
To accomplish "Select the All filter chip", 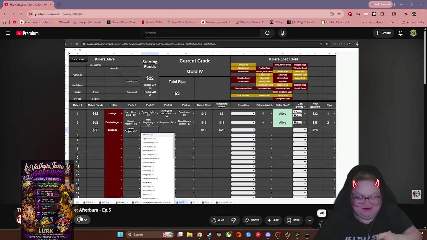I will pyautogui.click(x=322, y=213).
